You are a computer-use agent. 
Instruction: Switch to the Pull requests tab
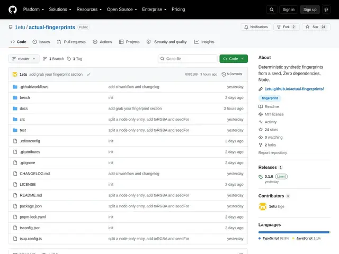71,42
